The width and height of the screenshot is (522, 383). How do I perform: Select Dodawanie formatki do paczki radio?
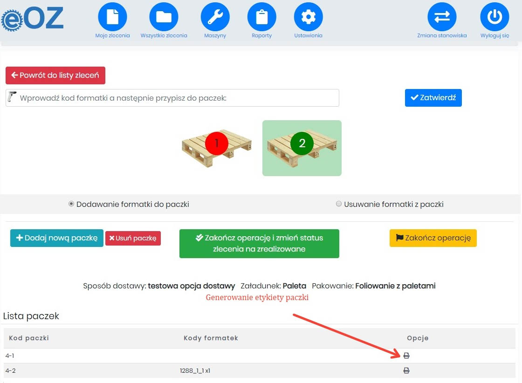point(71,204)
